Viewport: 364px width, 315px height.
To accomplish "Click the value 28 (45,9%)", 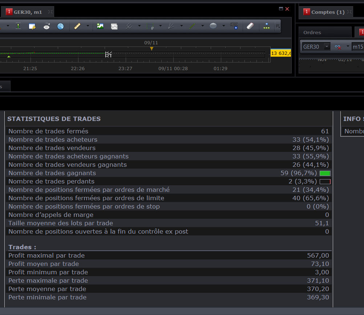I will coord(311,148).
